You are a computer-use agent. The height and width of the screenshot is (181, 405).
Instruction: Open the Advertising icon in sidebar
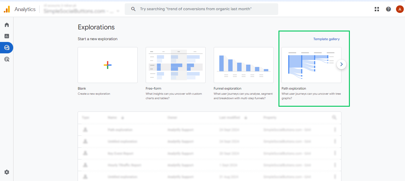pos(7,59)
